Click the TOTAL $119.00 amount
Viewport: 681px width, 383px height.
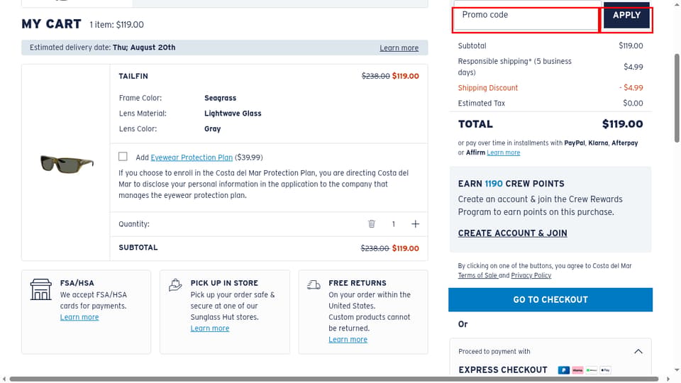[x=622, y=124]
